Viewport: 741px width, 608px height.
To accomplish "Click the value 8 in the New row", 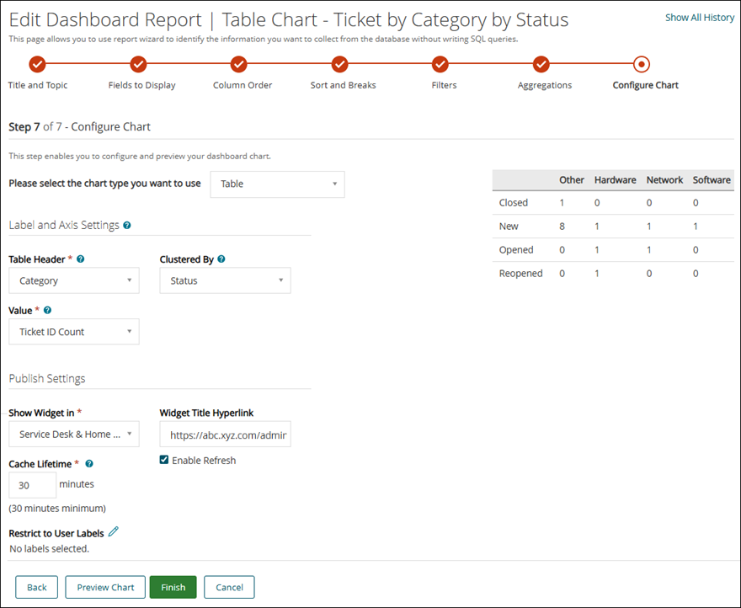I will tap(562, 227).
